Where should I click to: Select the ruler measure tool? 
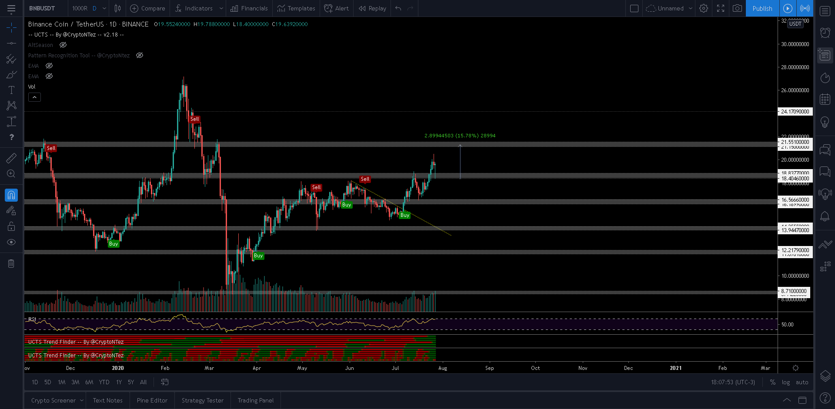[x=11, y=158]
